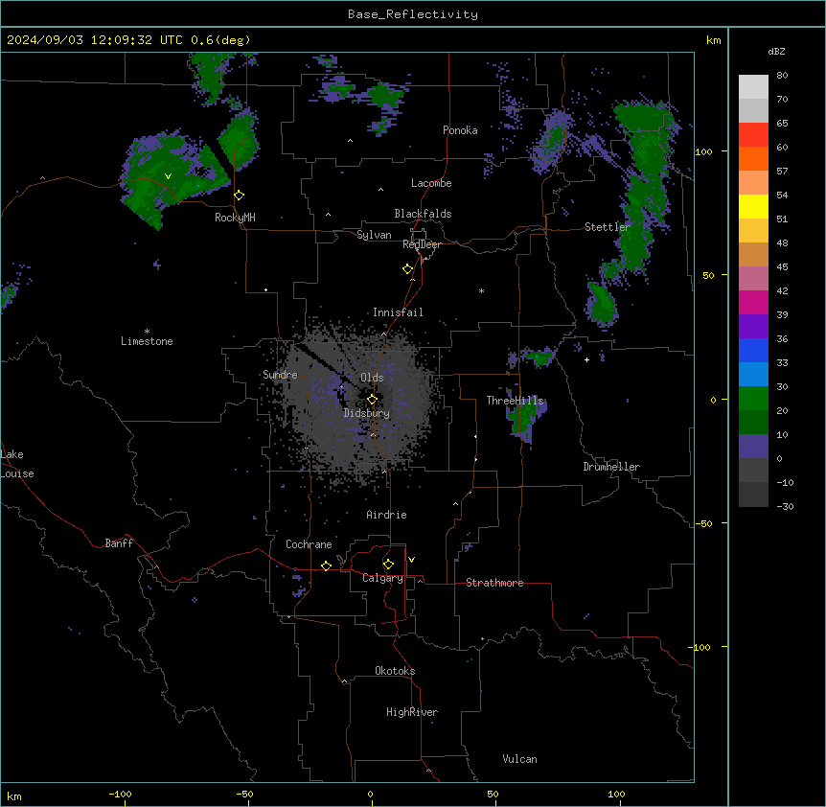The height and width of the screenshot is (807, 826).
Task: Select the red 65 dBZ color swatch
Action: pos(753,135)
